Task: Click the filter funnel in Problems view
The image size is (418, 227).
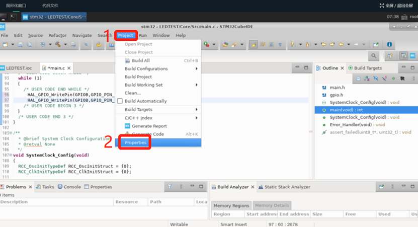Action: coord(170,187)
